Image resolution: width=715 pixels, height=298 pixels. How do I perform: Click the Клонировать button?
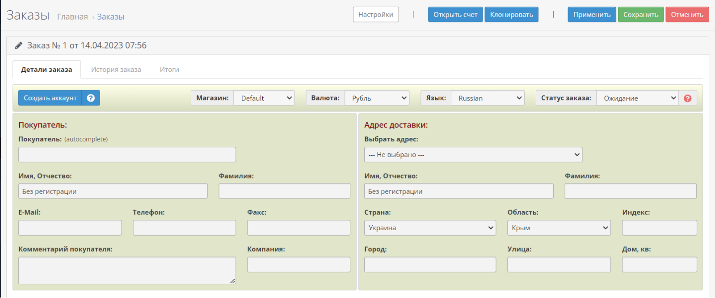pos(512,15)
